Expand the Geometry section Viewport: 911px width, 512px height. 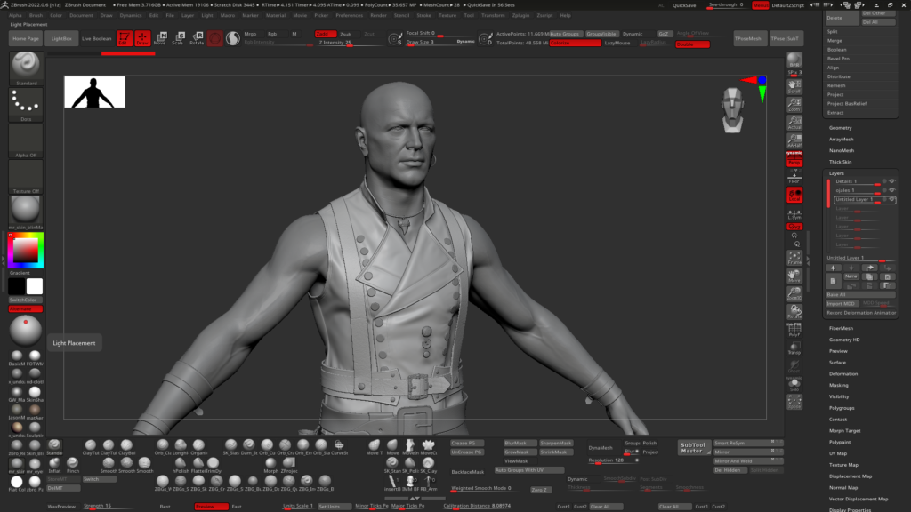point(841,128)
